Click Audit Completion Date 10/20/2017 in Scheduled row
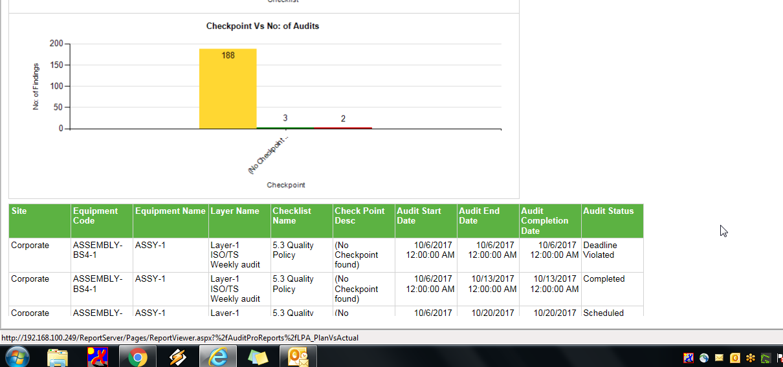Viewport: 783px width, 367px height. [557, 313]
